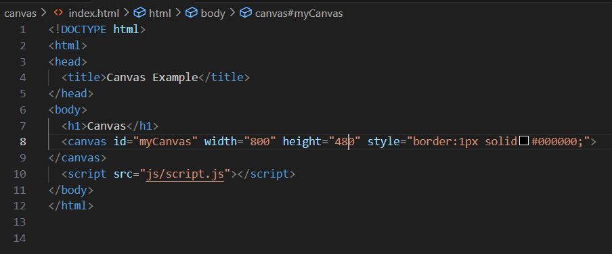Click the canvas#myCanvas cube icon in breadcrumb
Image resolution: width=612 pixels, height=254 pixels.
pos(245,13)
